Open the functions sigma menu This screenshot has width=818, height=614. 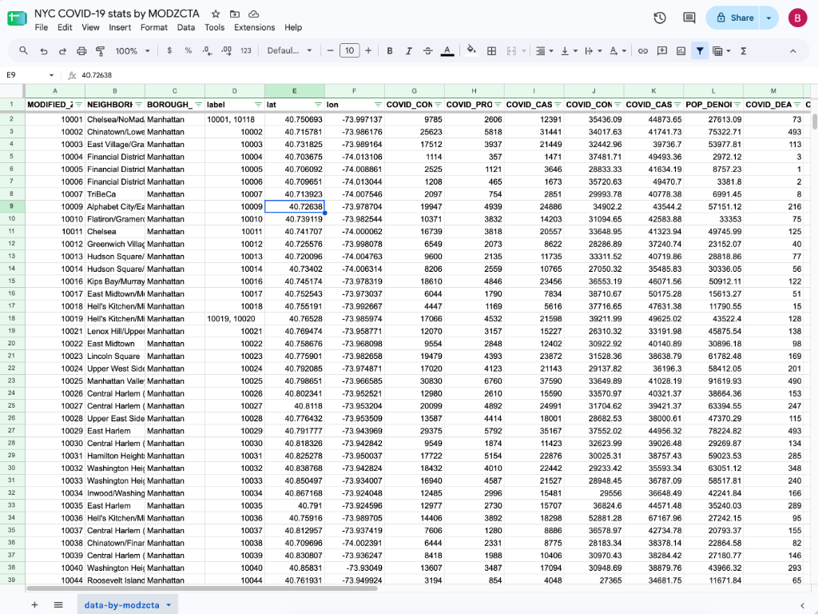pyautogui.click(x=744, y=50)
